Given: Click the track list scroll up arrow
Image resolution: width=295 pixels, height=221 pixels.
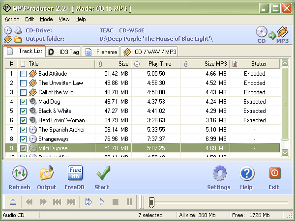Looking at the screenshot, I should pyautogui.click(x=285, y=63).
